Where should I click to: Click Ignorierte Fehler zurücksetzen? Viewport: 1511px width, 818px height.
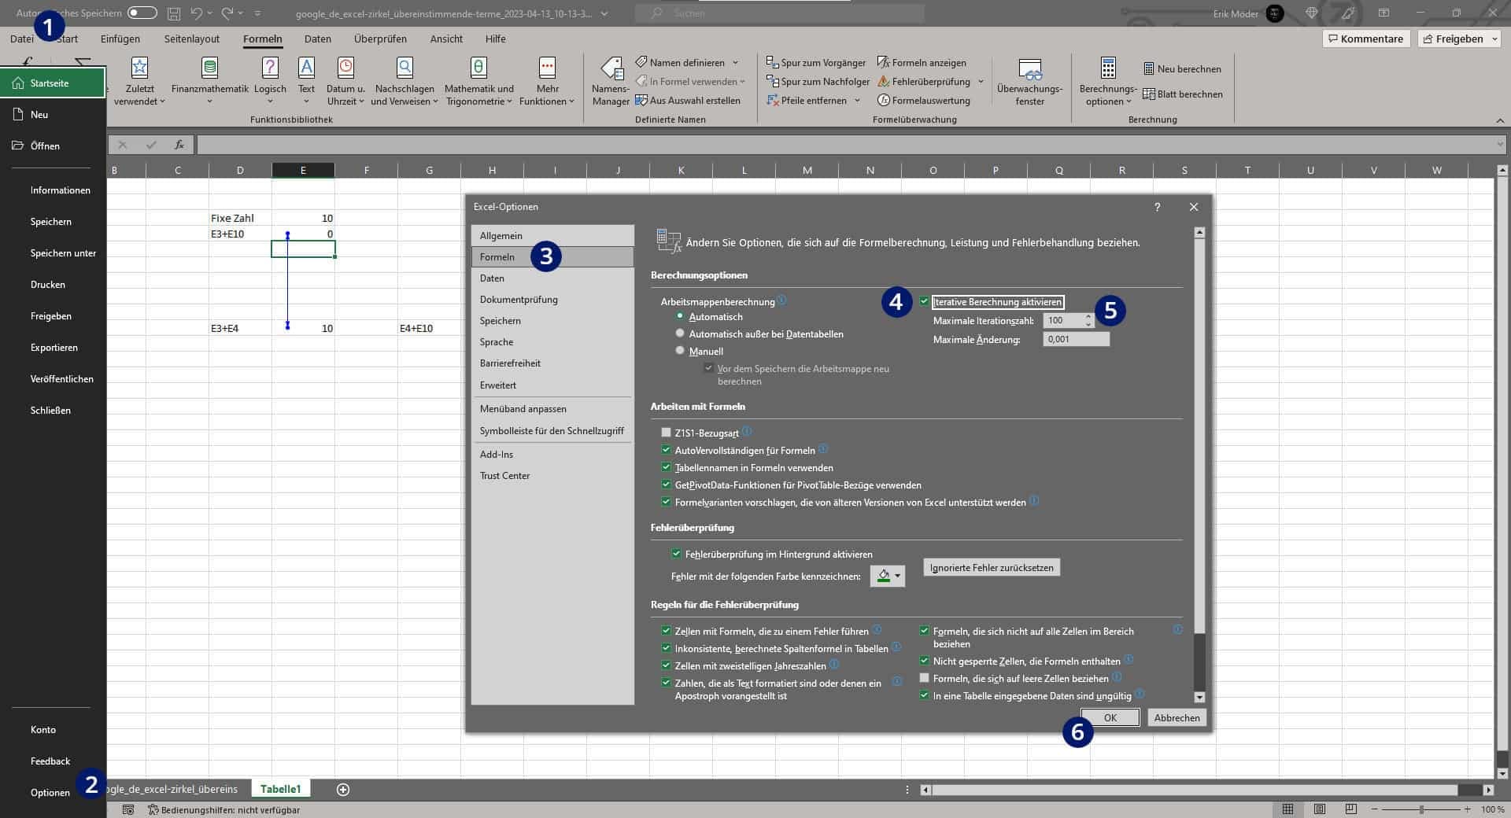click(x=992, y=567)
